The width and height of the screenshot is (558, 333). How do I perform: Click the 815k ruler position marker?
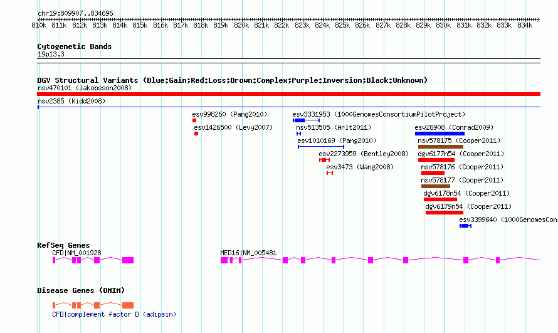pos(140,25)
